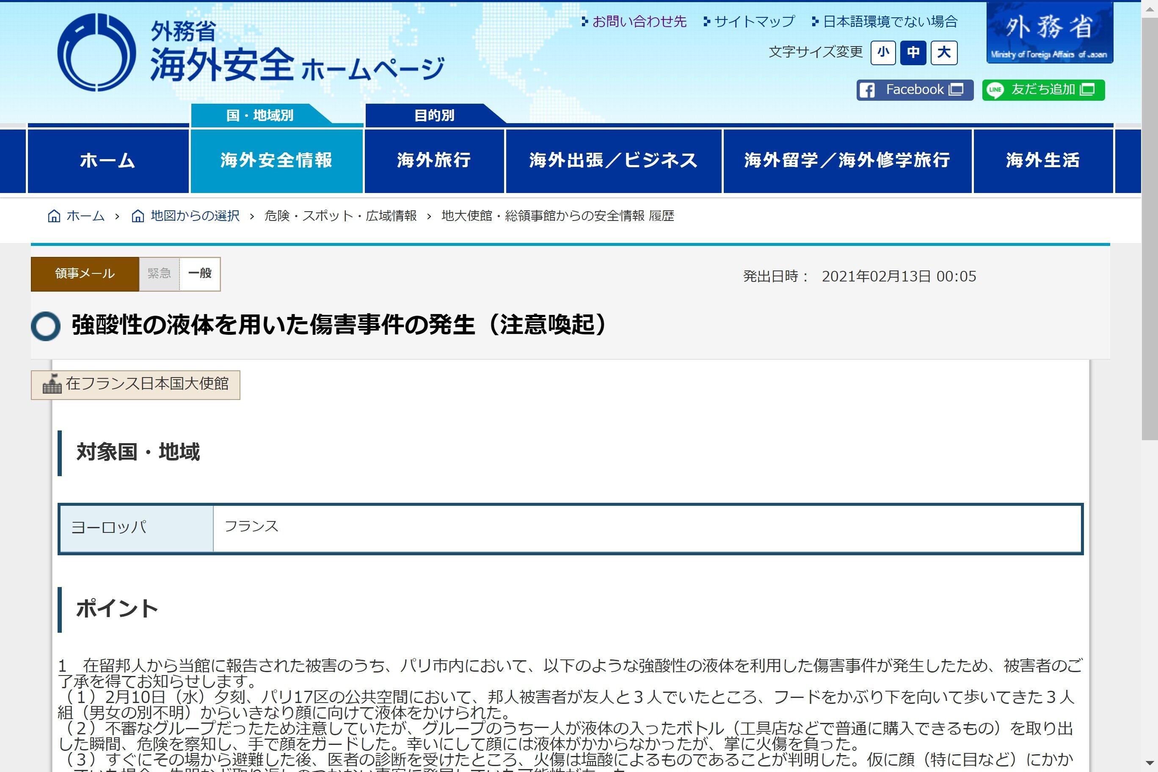Click the LINE 友だち追加 icon button
Viewport: 1158px width, 772px height.
(x=995, y=90)
